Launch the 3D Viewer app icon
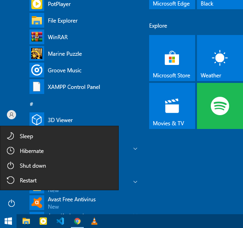 click(37, 119)
